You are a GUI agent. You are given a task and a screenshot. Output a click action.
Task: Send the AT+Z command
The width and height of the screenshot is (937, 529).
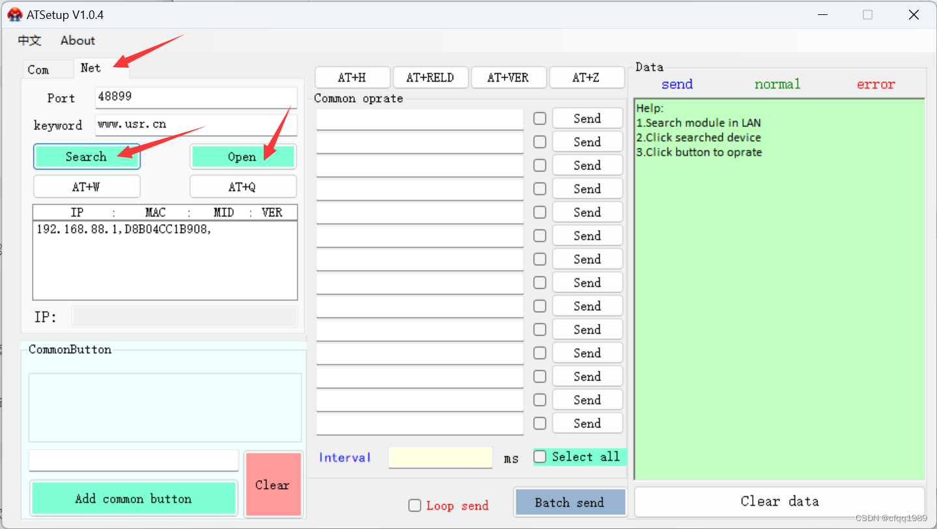(587, 77)
